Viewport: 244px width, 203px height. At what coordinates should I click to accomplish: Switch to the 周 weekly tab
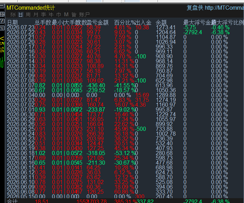(x=28, y=14)
